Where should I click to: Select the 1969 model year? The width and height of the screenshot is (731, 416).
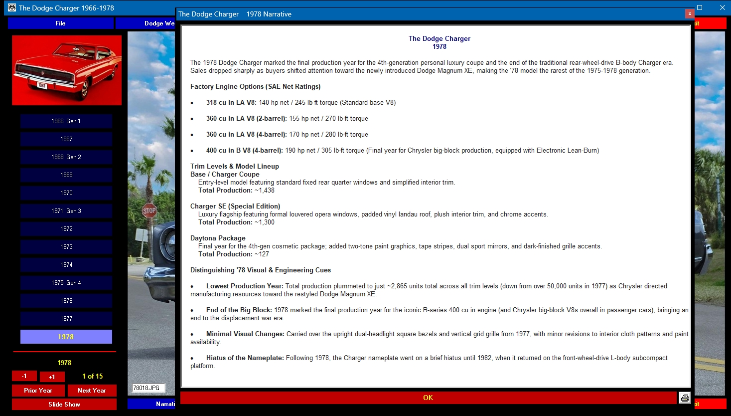click(66, 175)
